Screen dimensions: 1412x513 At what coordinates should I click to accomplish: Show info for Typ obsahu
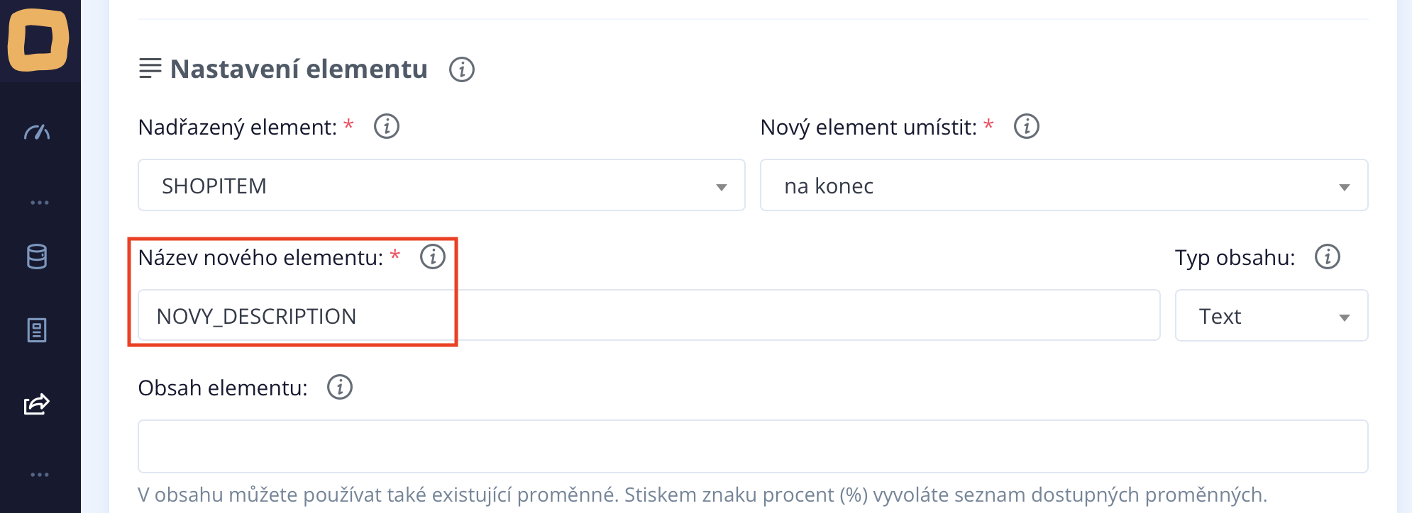(x=1327, y=256)
